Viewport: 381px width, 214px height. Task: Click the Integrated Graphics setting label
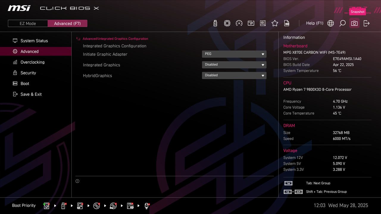point(102,65)
